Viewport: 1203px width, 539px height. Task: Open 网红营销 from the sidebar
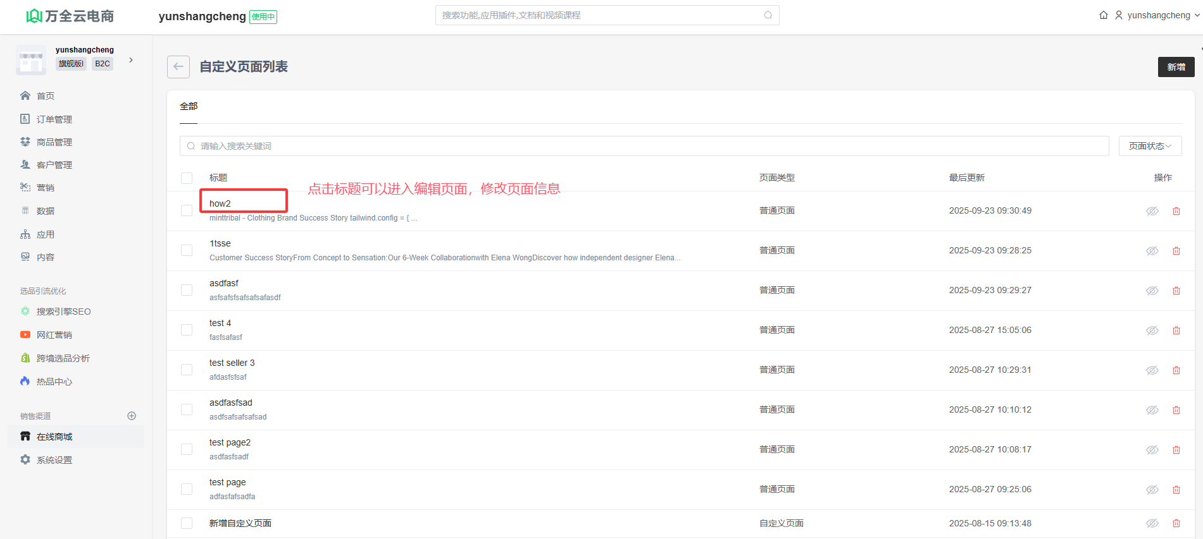[x=54, y=335]
